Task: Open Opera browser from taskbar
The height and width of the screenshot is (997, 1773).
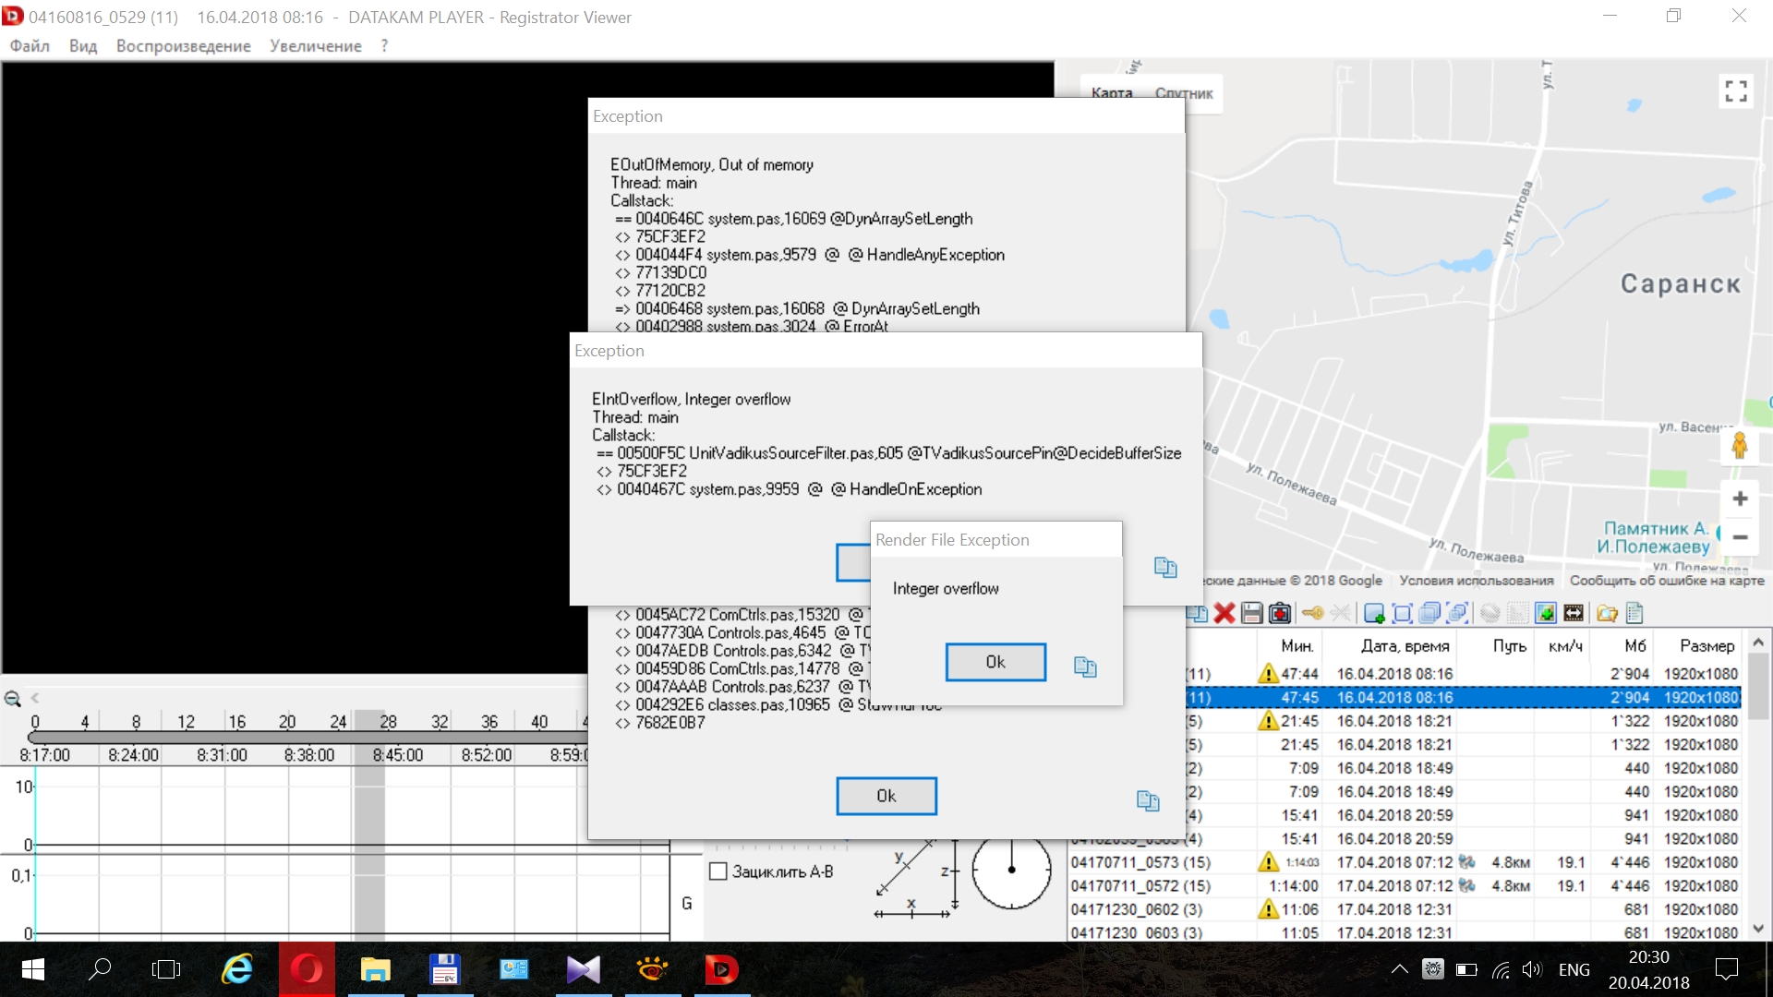Action: 307,969
